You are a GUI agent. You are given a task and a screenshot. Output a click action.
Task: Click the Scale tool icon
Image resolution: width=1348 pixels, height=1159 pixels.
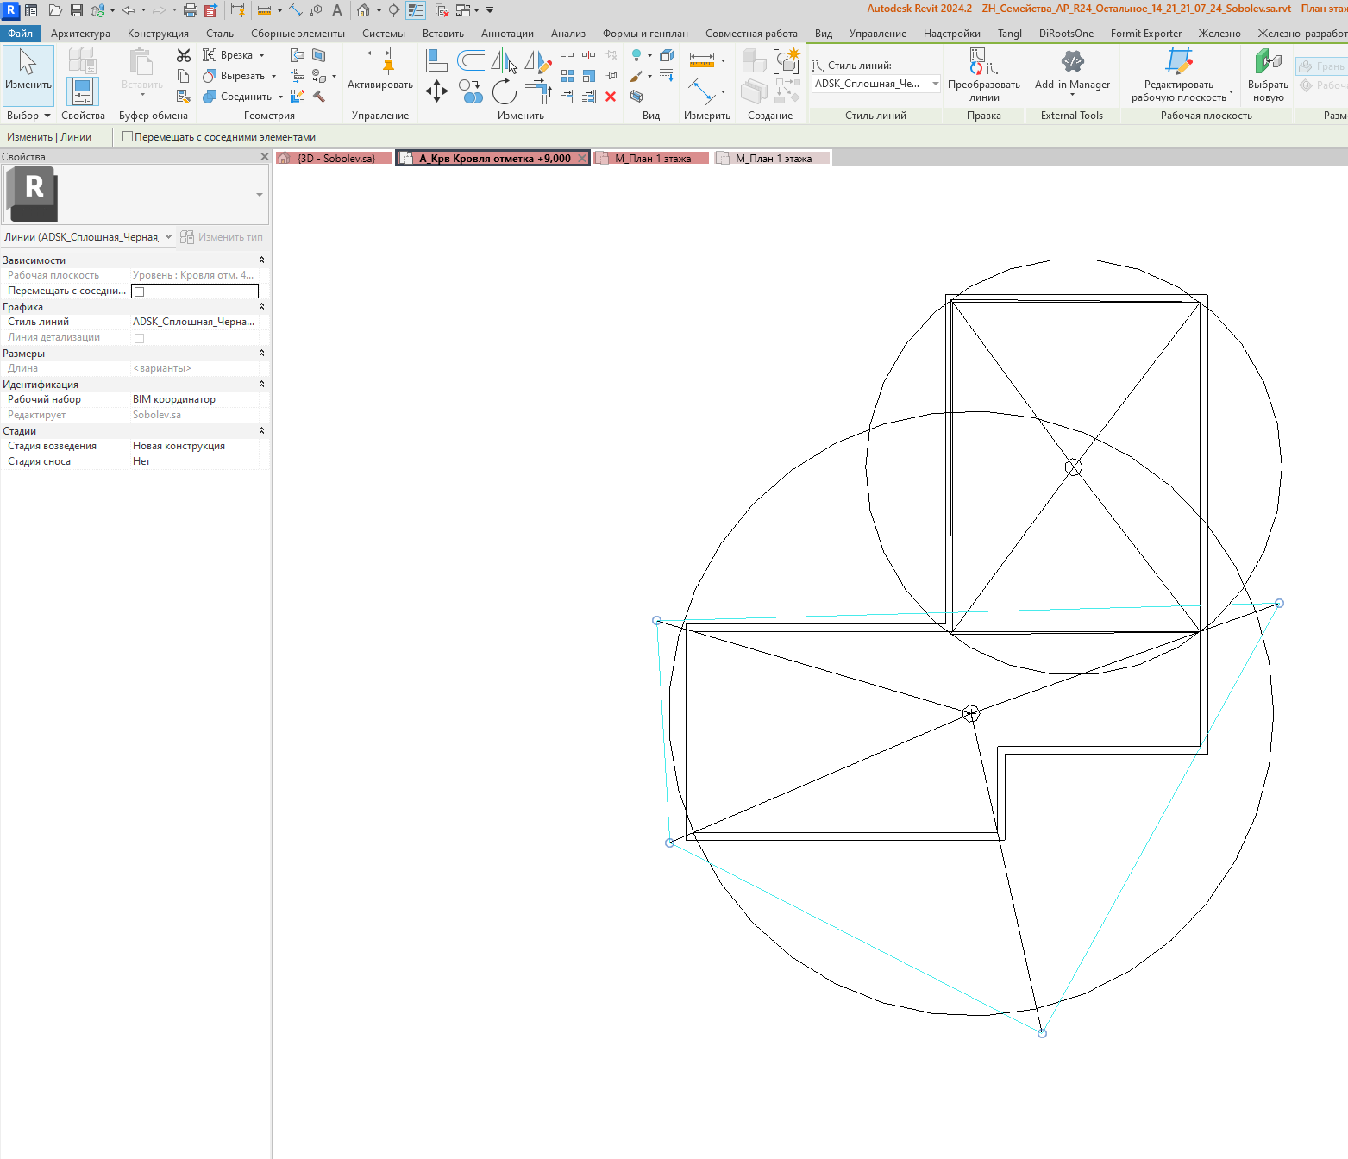pos(589,76)
